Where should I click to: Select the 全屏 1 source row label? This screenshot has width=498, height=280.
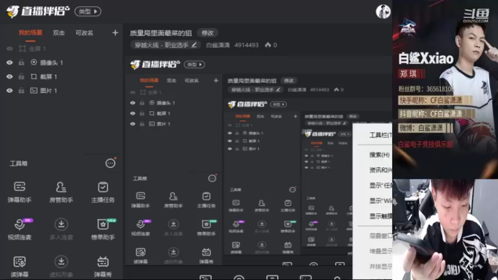coord(37,49)
